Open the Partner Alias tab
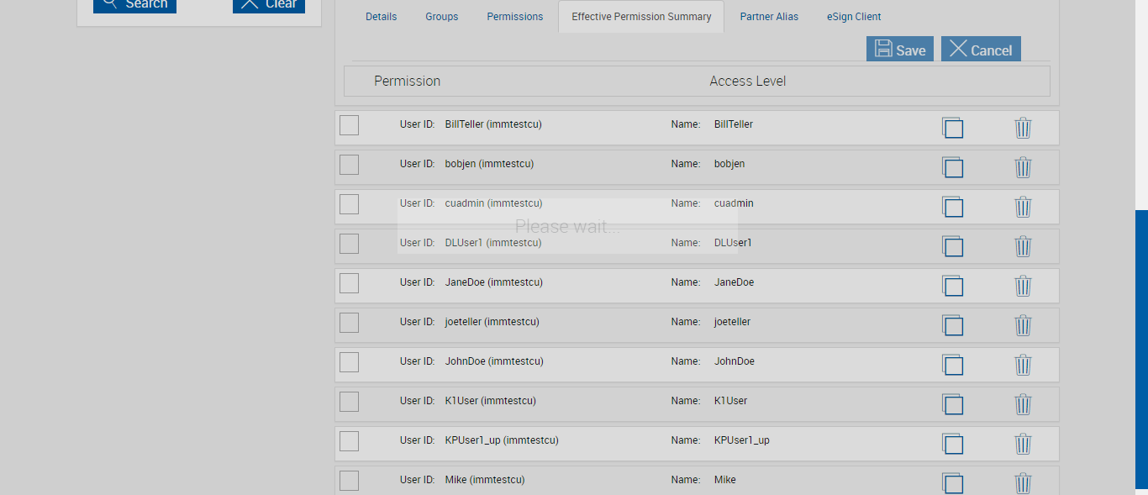Viewport: 1148px width, 495px height. coord(769,17)
